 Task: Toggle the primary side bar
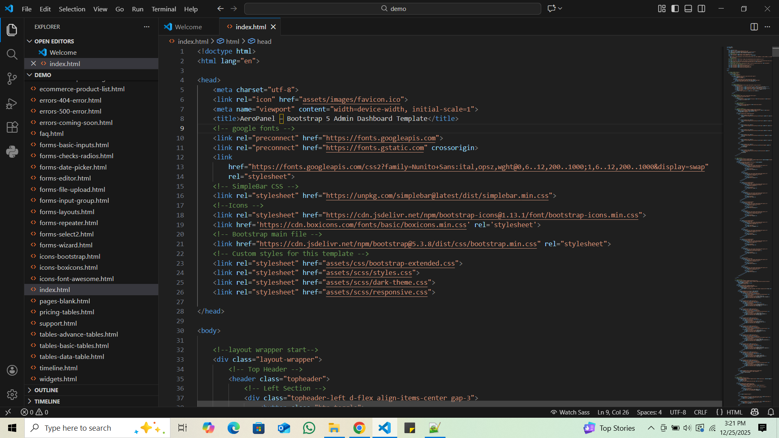point(675,9)
